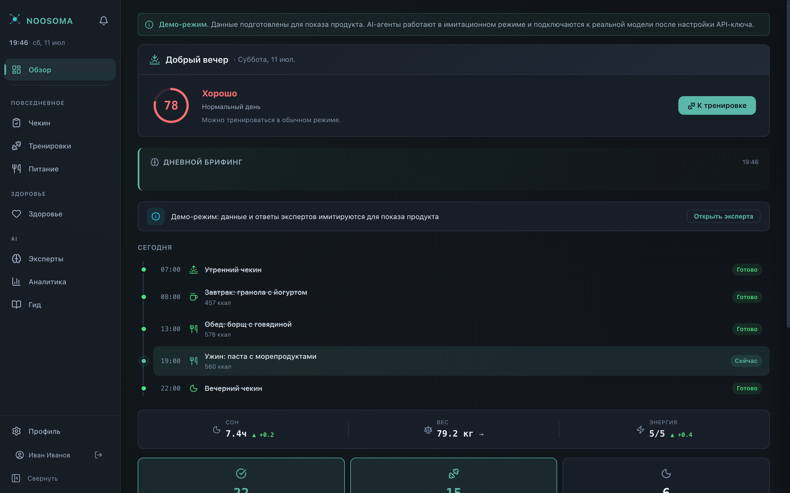Click the Профиль gear icon
Screen dimensions: 790x493
point(16,431)
